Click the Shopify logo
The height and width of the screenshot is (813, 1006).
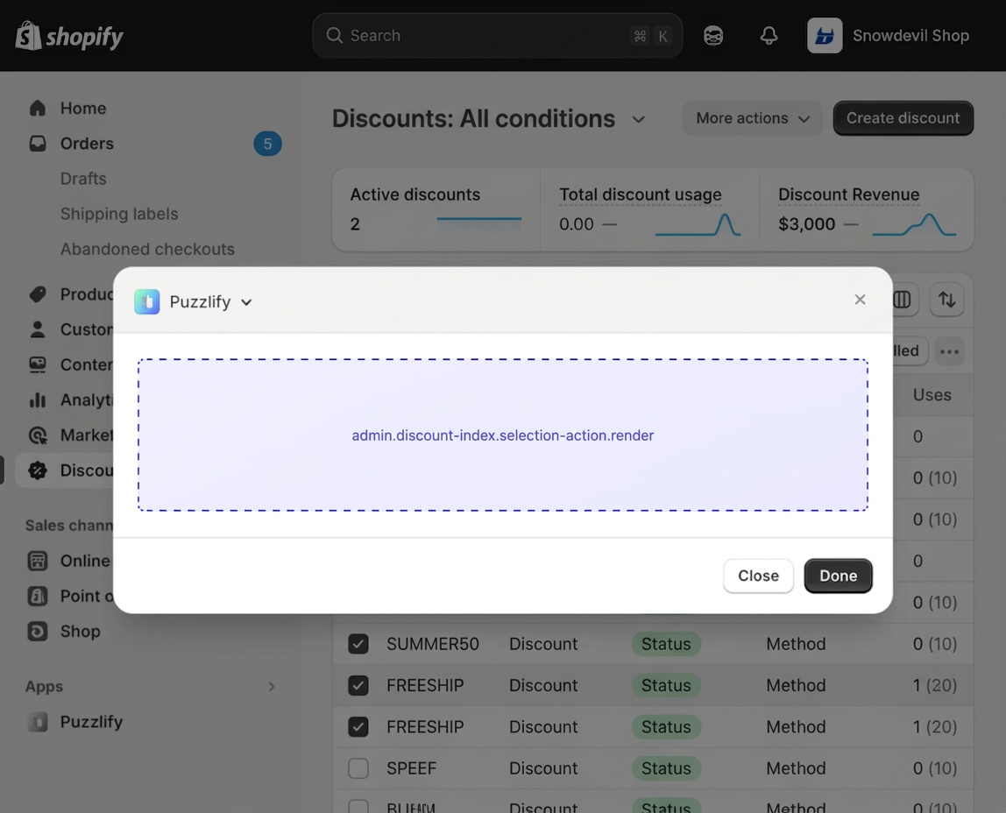[x=69, y=36]
